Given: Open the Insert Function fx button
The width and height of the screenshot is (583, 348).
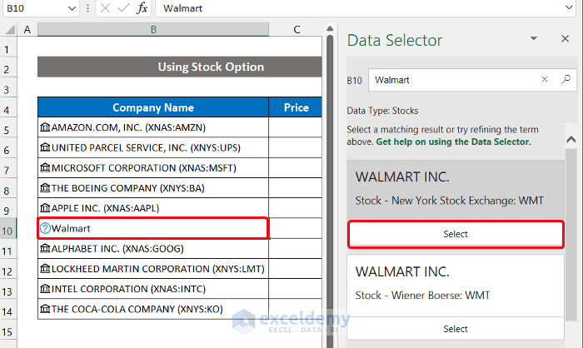Looking at the screenshot, I should tap(142, 8).
